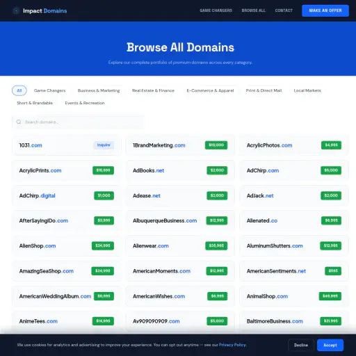Filter by Business & Marketing category

[99, 90]
